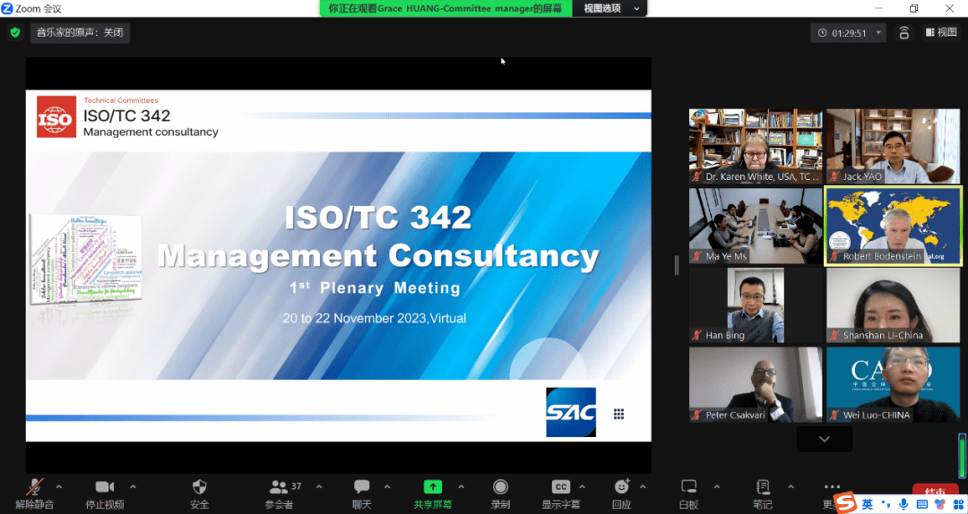The height and width of the screenshot is (514, 968).
Task: Expand audio options arrow beside microphone
Action: click(x=59, y=486)
